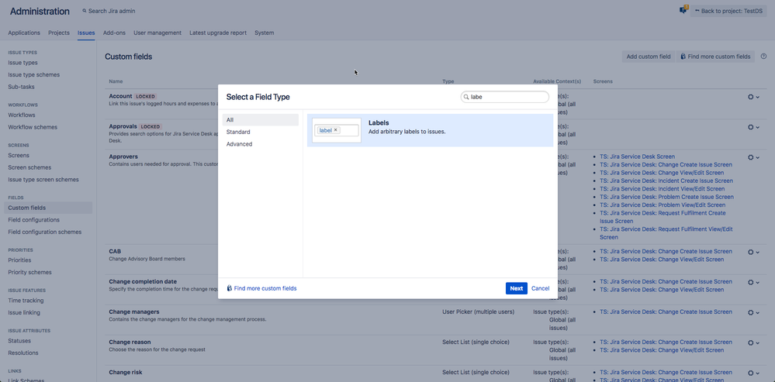Viewport: 775px width, 382px height.
Task: Open Statuses in sidebar
Action: coord(19,341)
